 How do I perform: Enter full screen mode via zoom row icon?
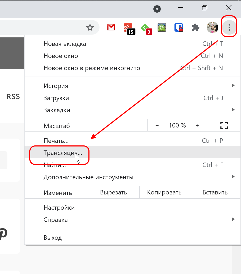(x=224, y=126)
